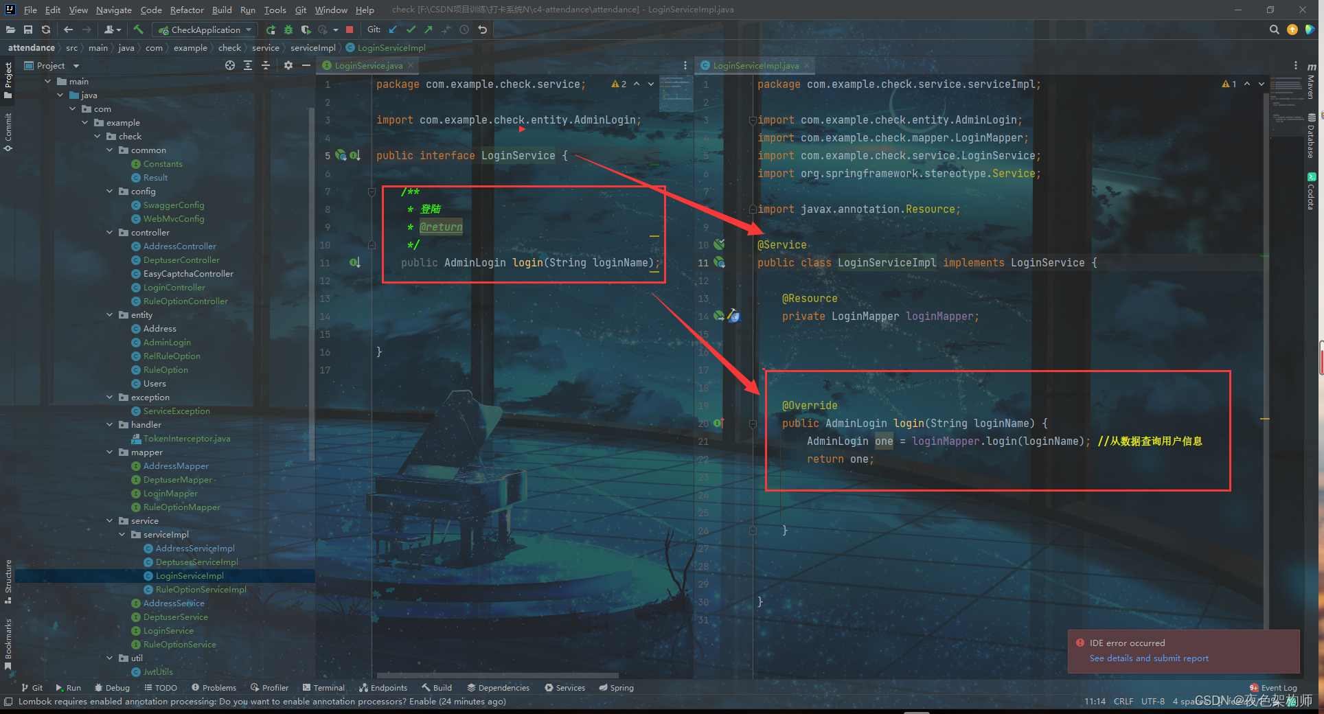Image resolution: width=1324 pixels, height=714 pixels.
Task: Switch to the LoginService.java tab
Action: point(369,66)
